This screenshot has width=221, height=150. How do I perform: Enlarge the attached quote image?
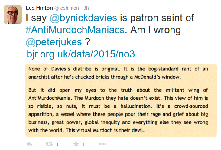(x=121, y=100)
